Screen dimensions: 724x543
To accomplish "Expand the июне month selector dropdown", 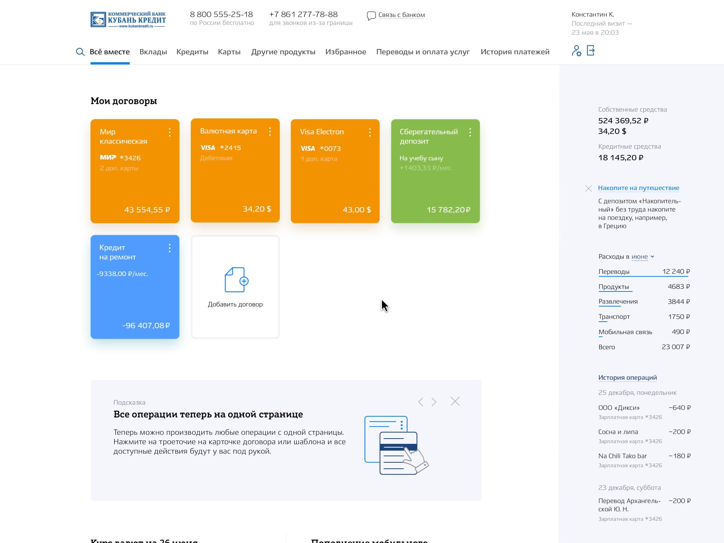I will coord(641,256).
